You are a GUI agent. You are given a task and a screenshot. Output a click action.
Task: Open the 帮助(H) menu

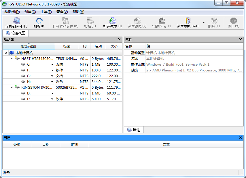[78, 12]
